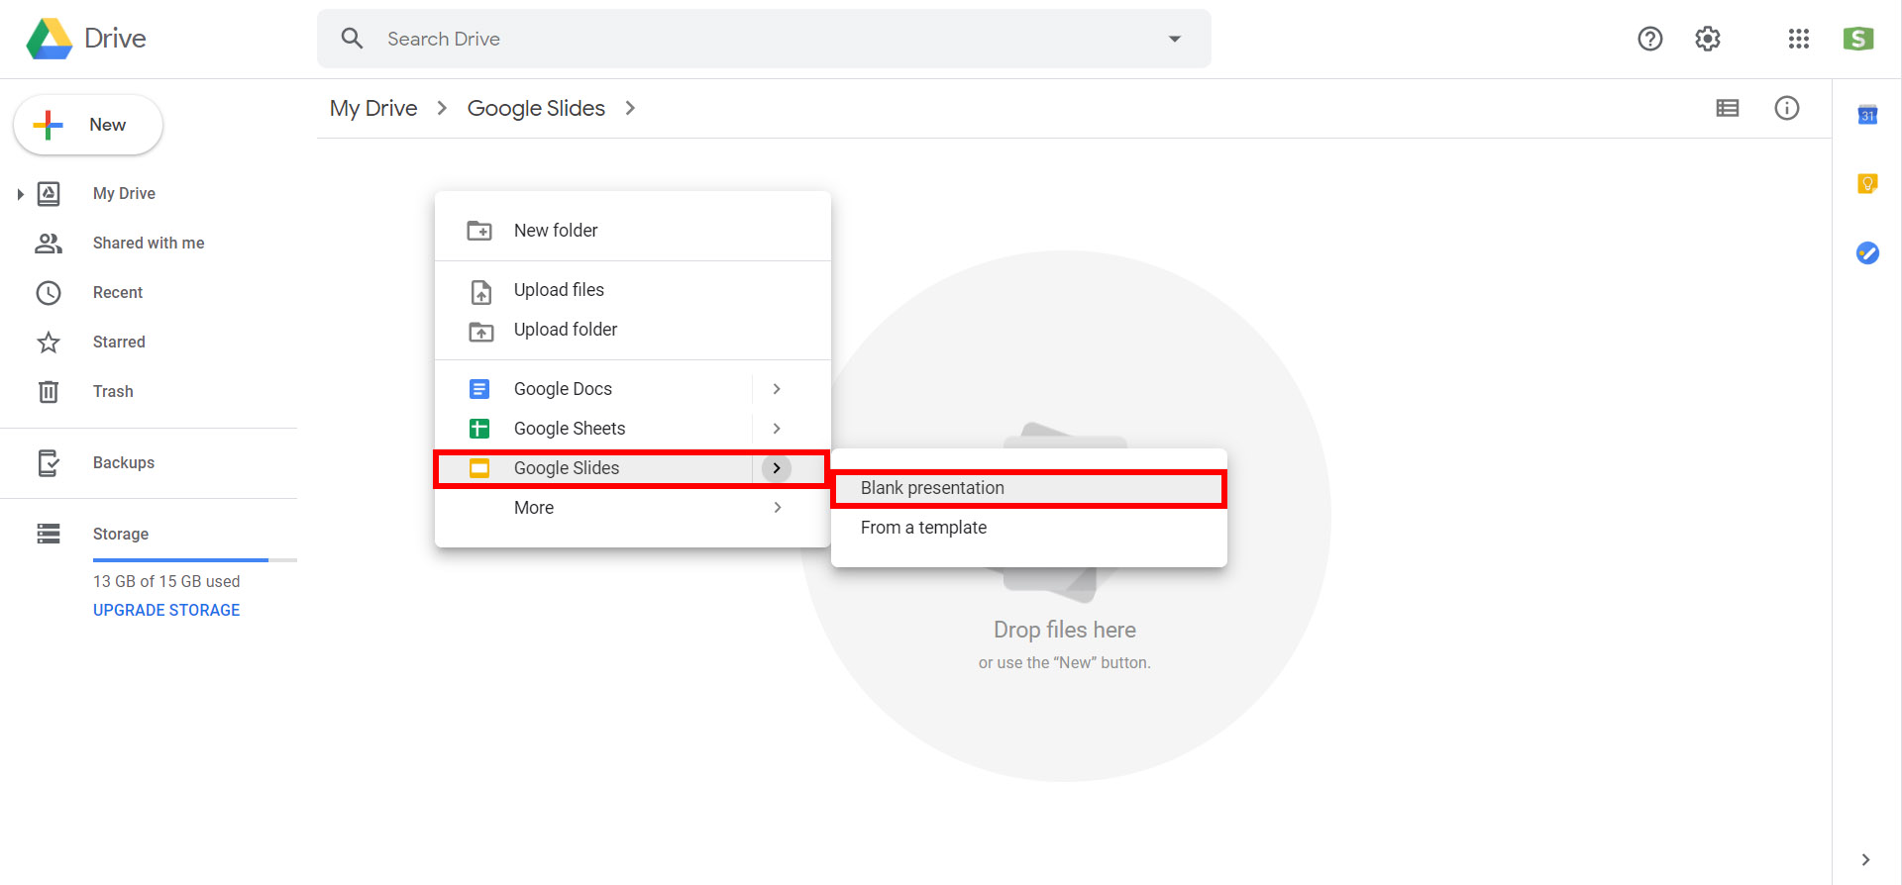Click the New folder icon in menu
The image size is (1902, 885).
(479, 231)
